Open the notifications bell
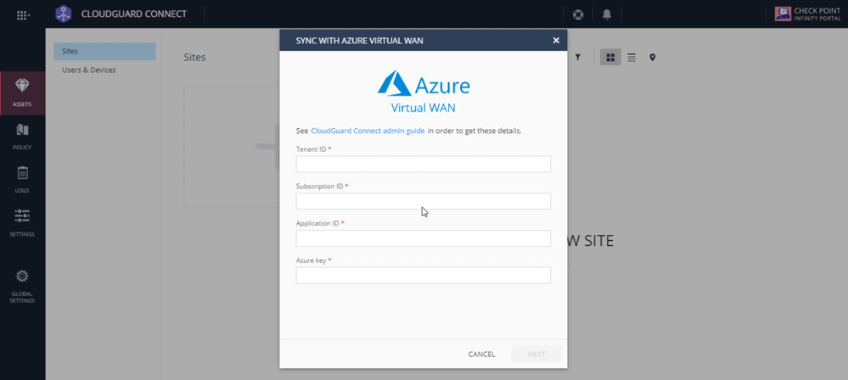The width and height of the screenshot is (848, 380). coord(607,14)
